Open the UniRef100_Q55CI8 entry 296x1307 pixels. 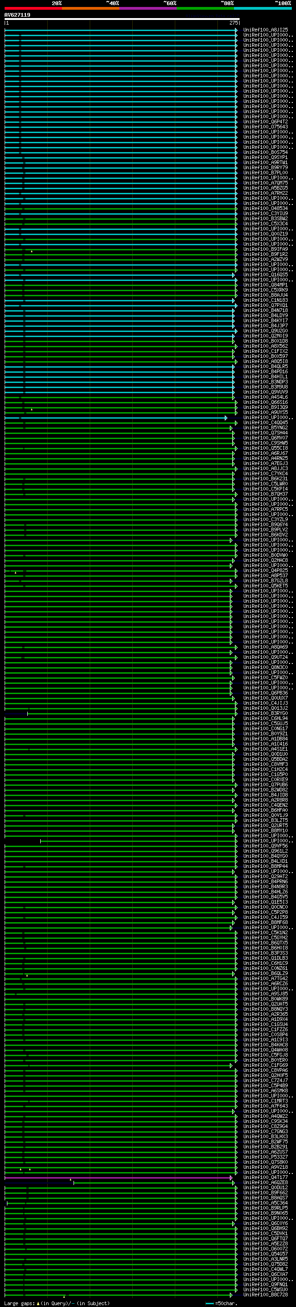tap(265, 448)
